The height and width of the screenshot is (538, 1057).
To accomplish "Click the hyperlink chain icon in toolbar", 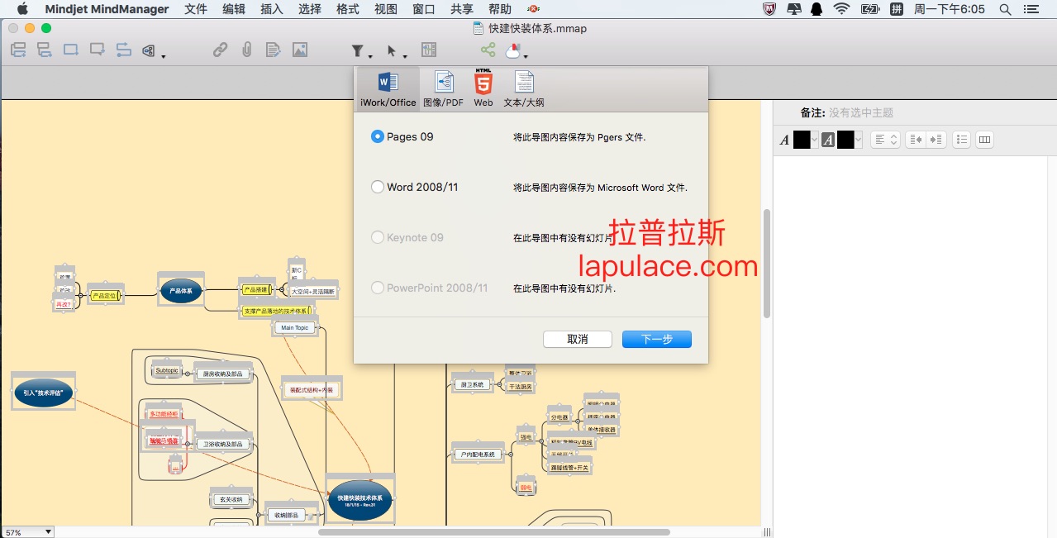I will coord(220,50).
